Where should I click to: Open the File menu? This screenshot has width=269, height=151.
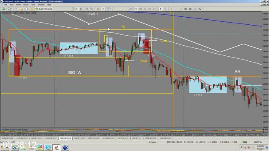click(x=5, y=5)
